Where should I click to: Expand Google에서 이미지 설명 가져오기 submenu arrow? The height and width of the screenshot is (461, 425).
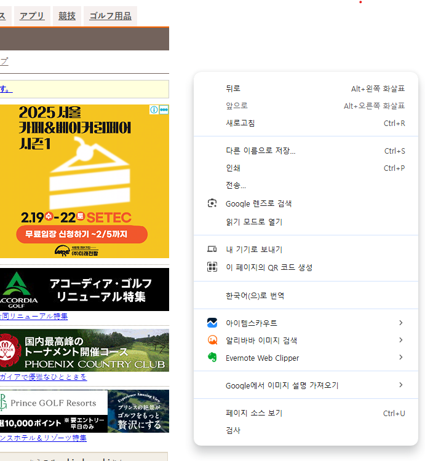(400, 385)
